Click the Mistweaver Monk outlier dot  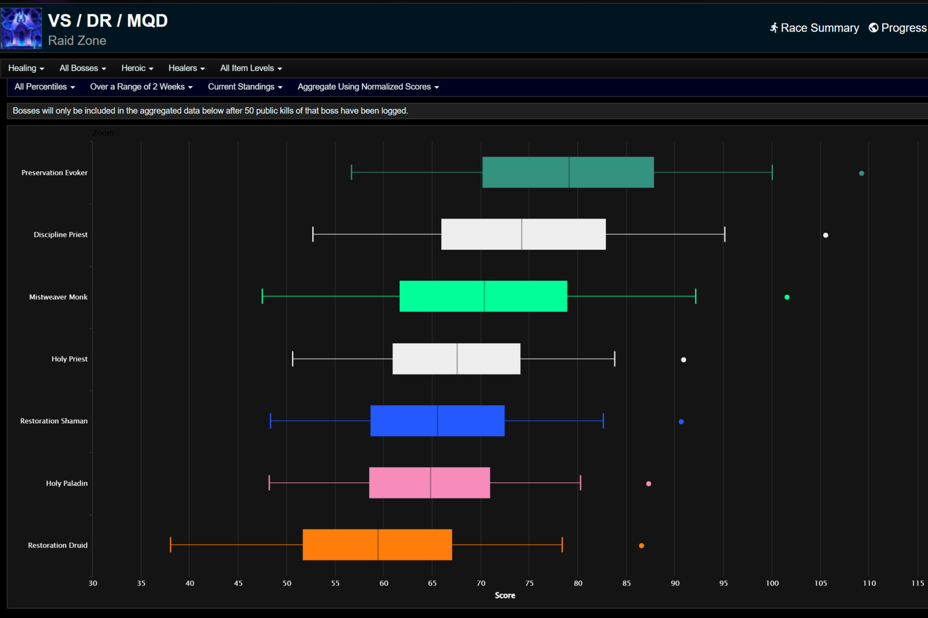(787, 297)
